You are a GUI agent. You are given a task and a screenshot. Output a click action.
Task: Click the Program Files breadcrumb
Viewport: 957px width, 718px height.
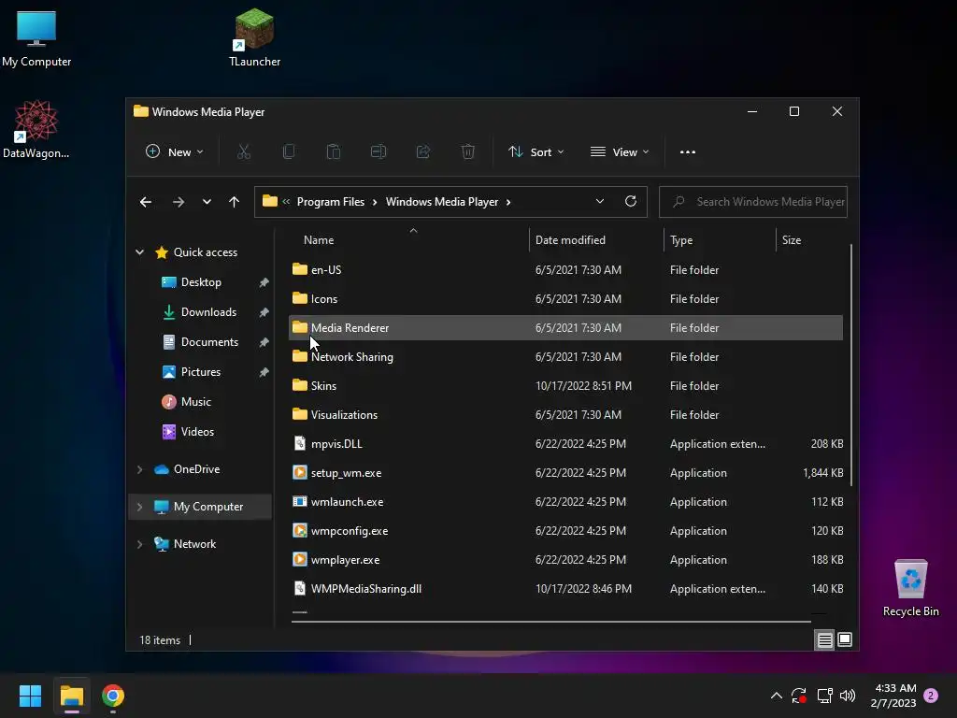click(331, 202)
